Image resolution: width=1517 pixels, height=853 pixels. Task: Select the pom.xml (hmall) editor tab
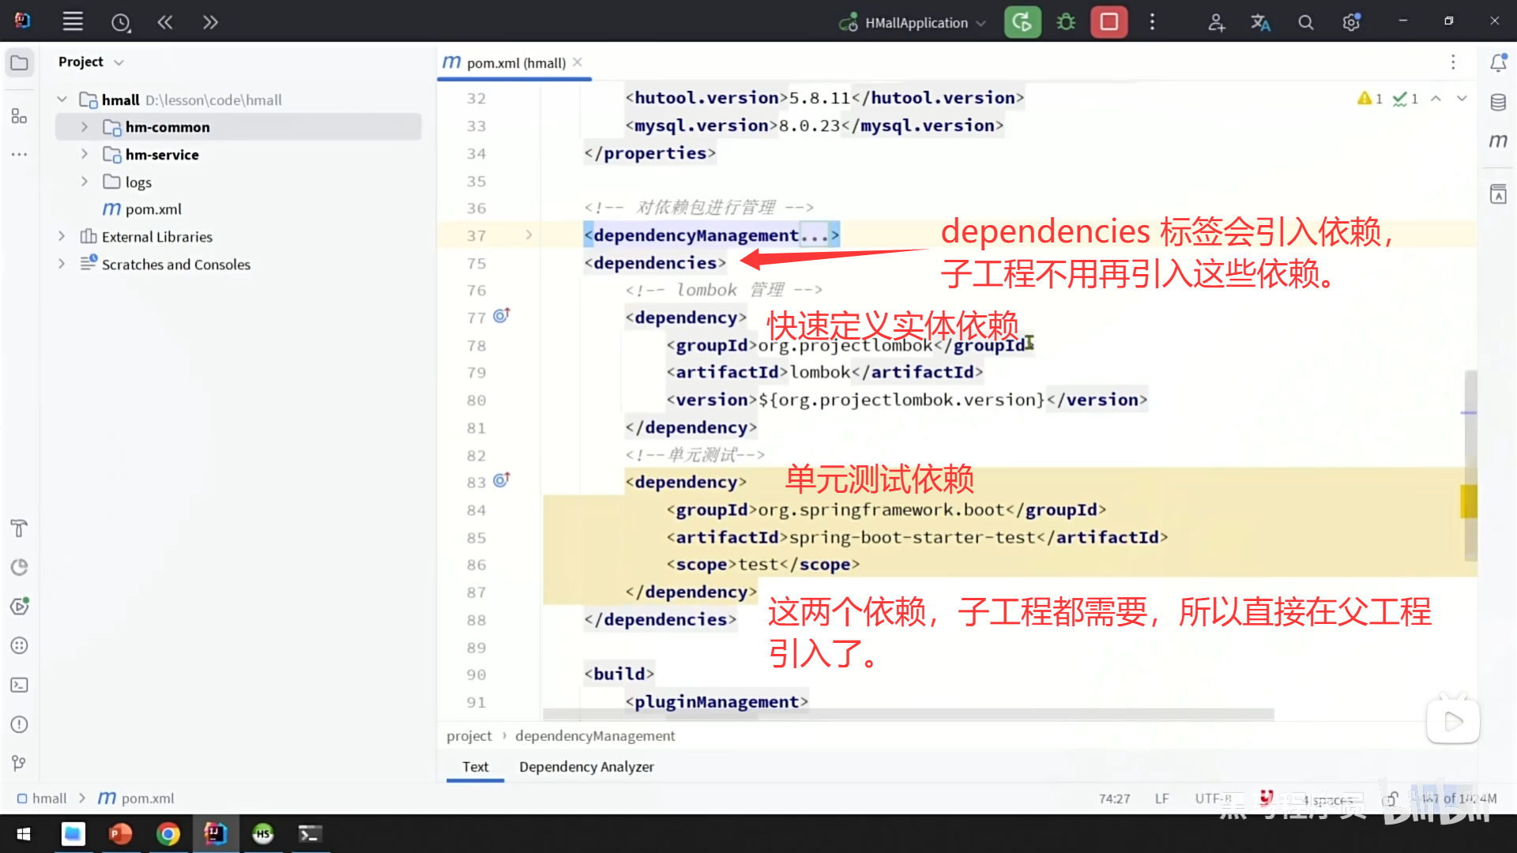514,62
